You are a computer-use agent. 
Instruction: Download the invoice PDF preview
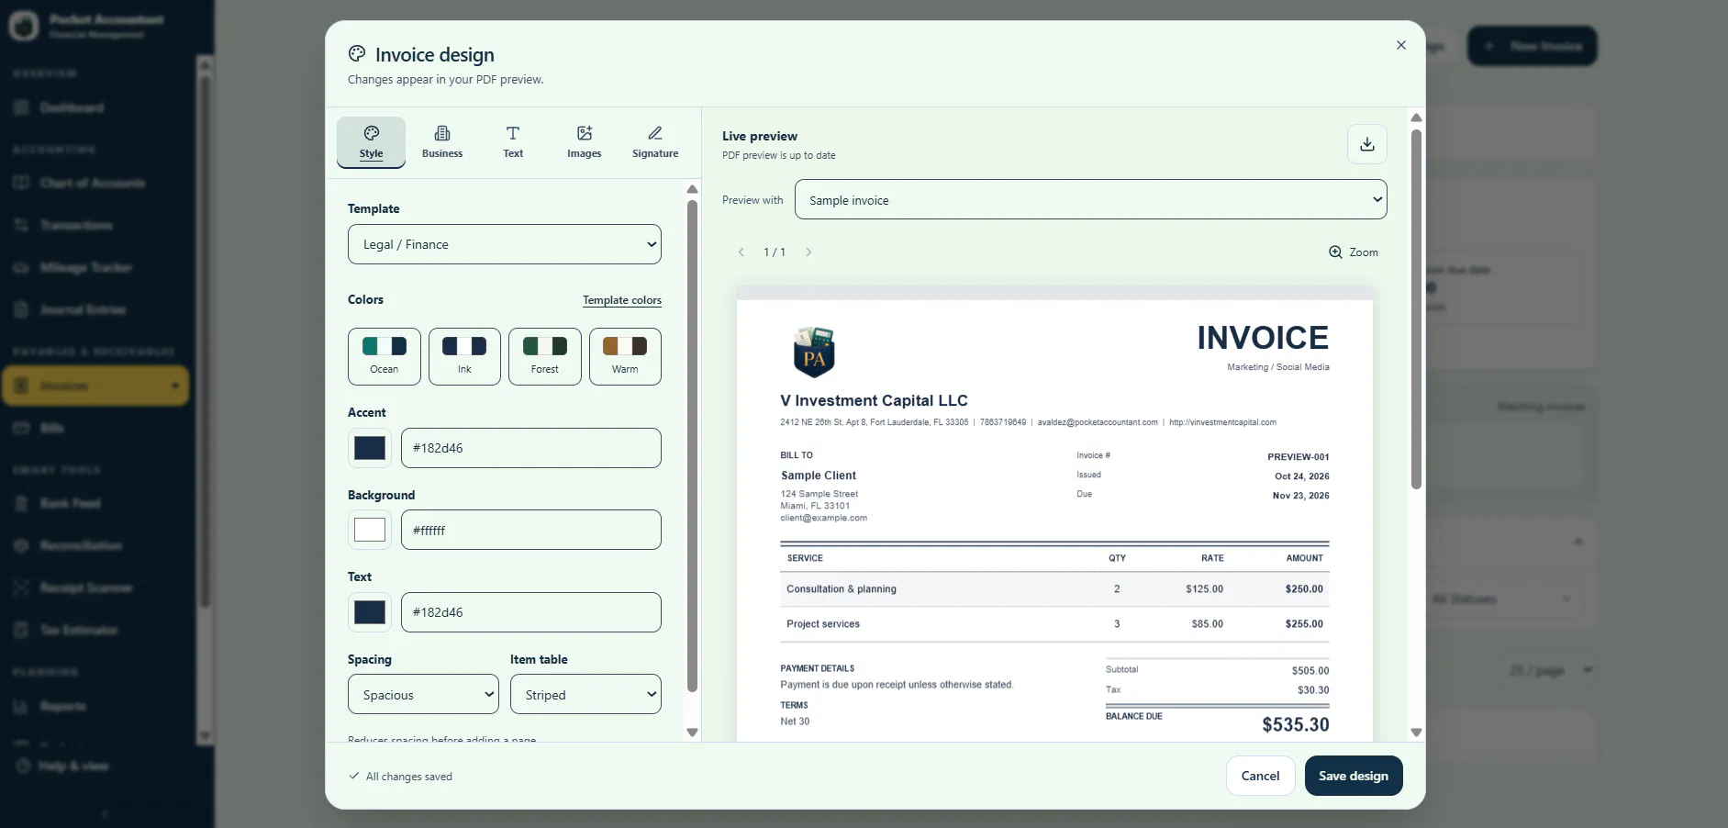coord(1366,144)
